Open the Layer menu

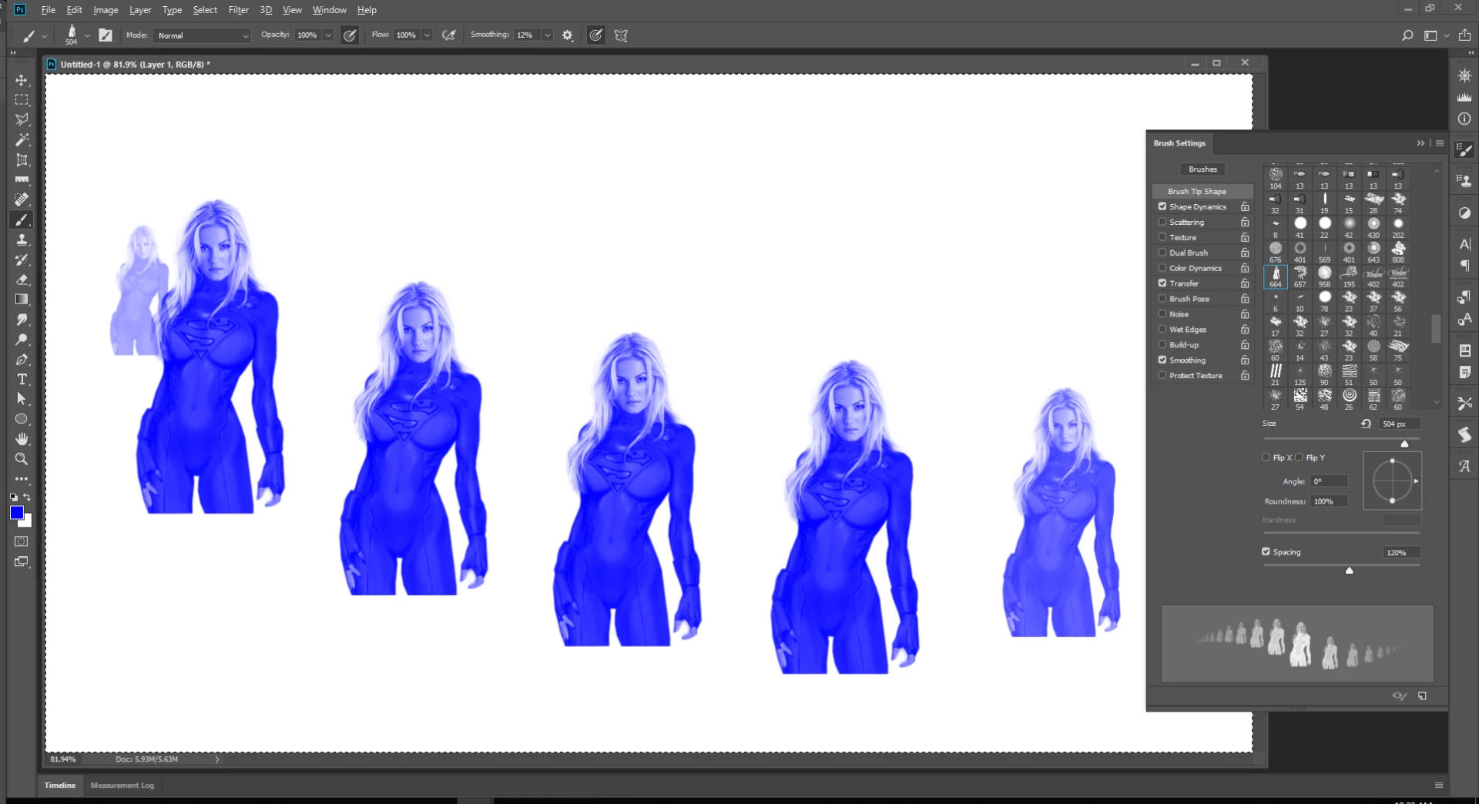pyautogui.click(x=140, y=10)
